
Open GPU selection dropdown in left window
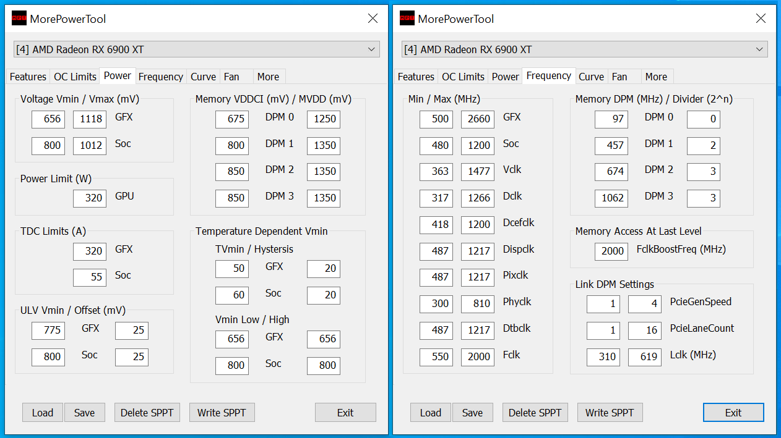[197, 49]
